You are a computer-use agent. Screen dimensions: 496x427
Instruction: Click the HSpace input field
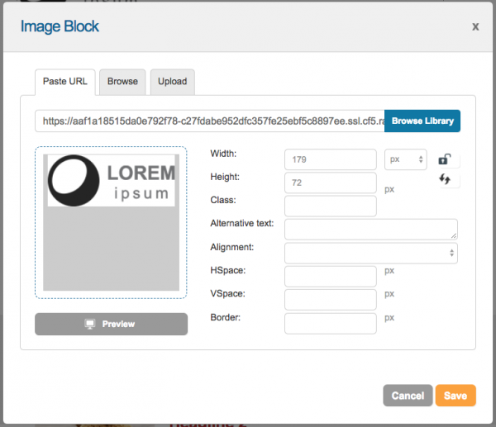pos(330,276)
